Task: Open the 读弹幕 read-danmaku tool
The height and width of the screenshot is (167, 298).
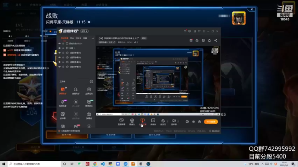Action: (63, 115)
